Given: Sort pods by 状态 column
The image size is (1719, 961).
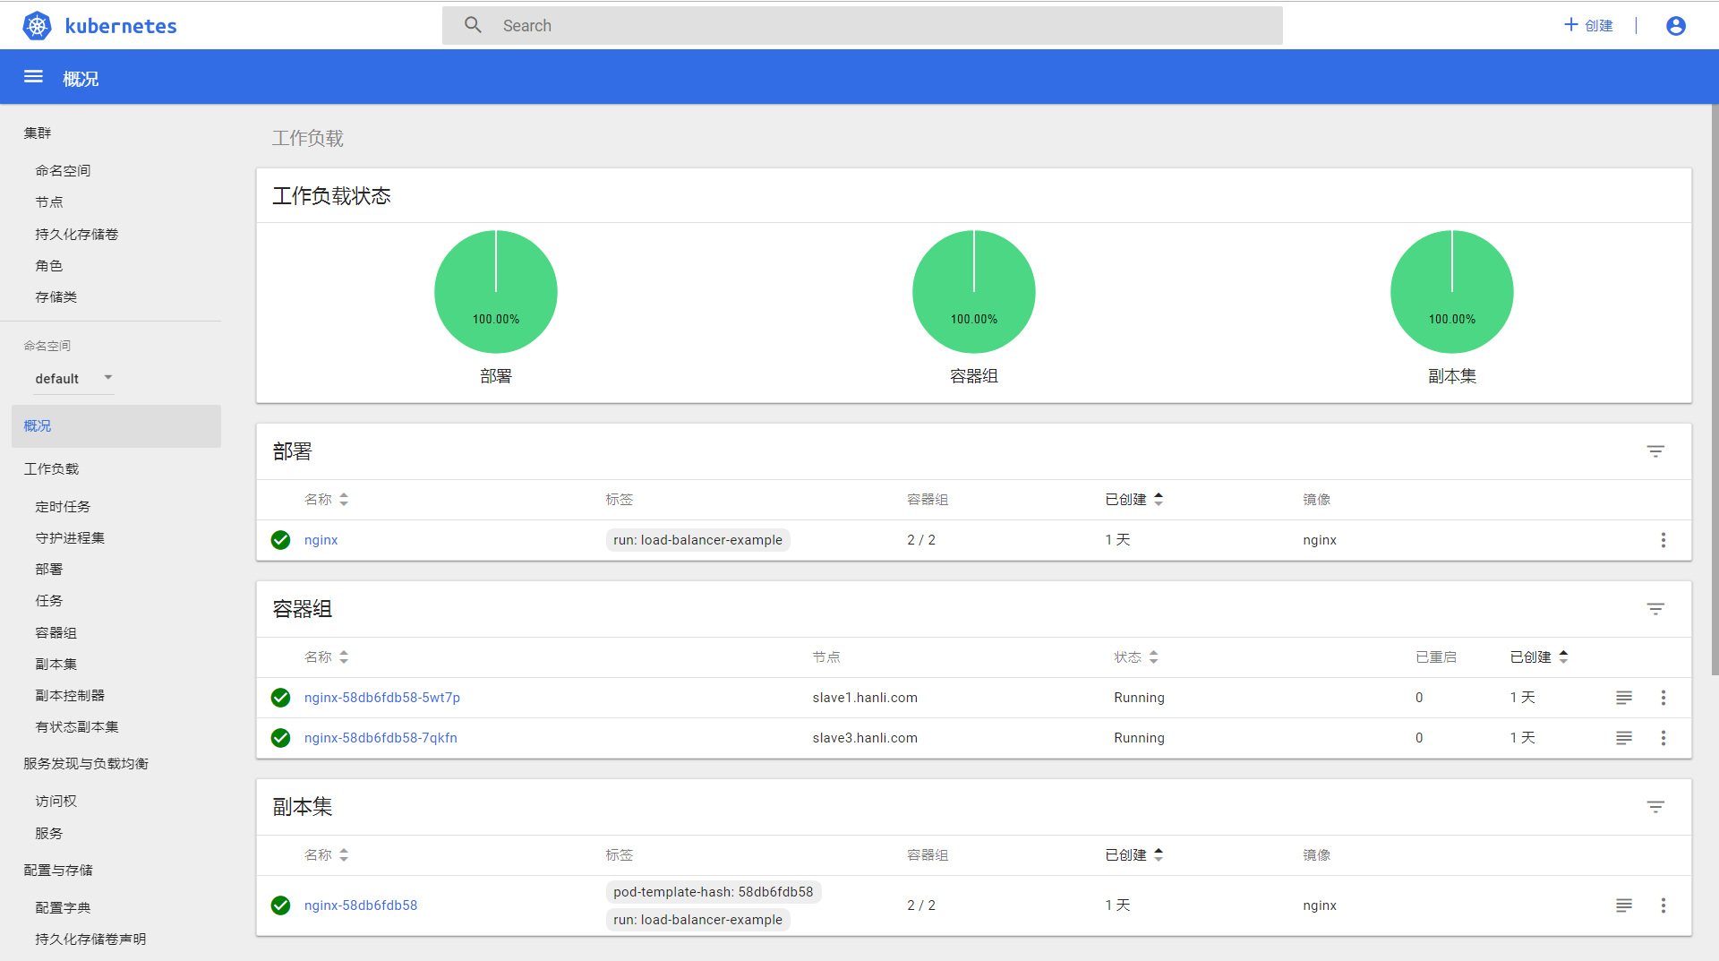Looking at the screenshot, I should pos(1135,657).
